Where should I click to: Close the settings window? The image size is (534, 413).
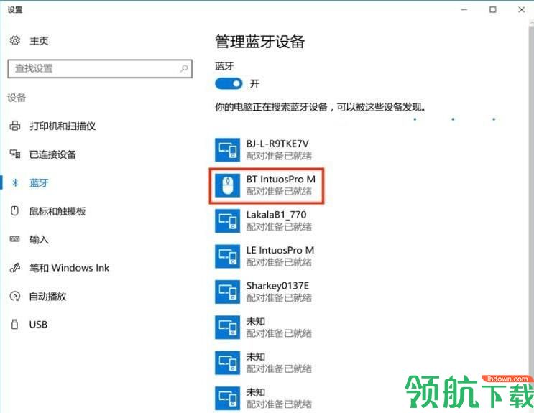[x=521, y=9]
